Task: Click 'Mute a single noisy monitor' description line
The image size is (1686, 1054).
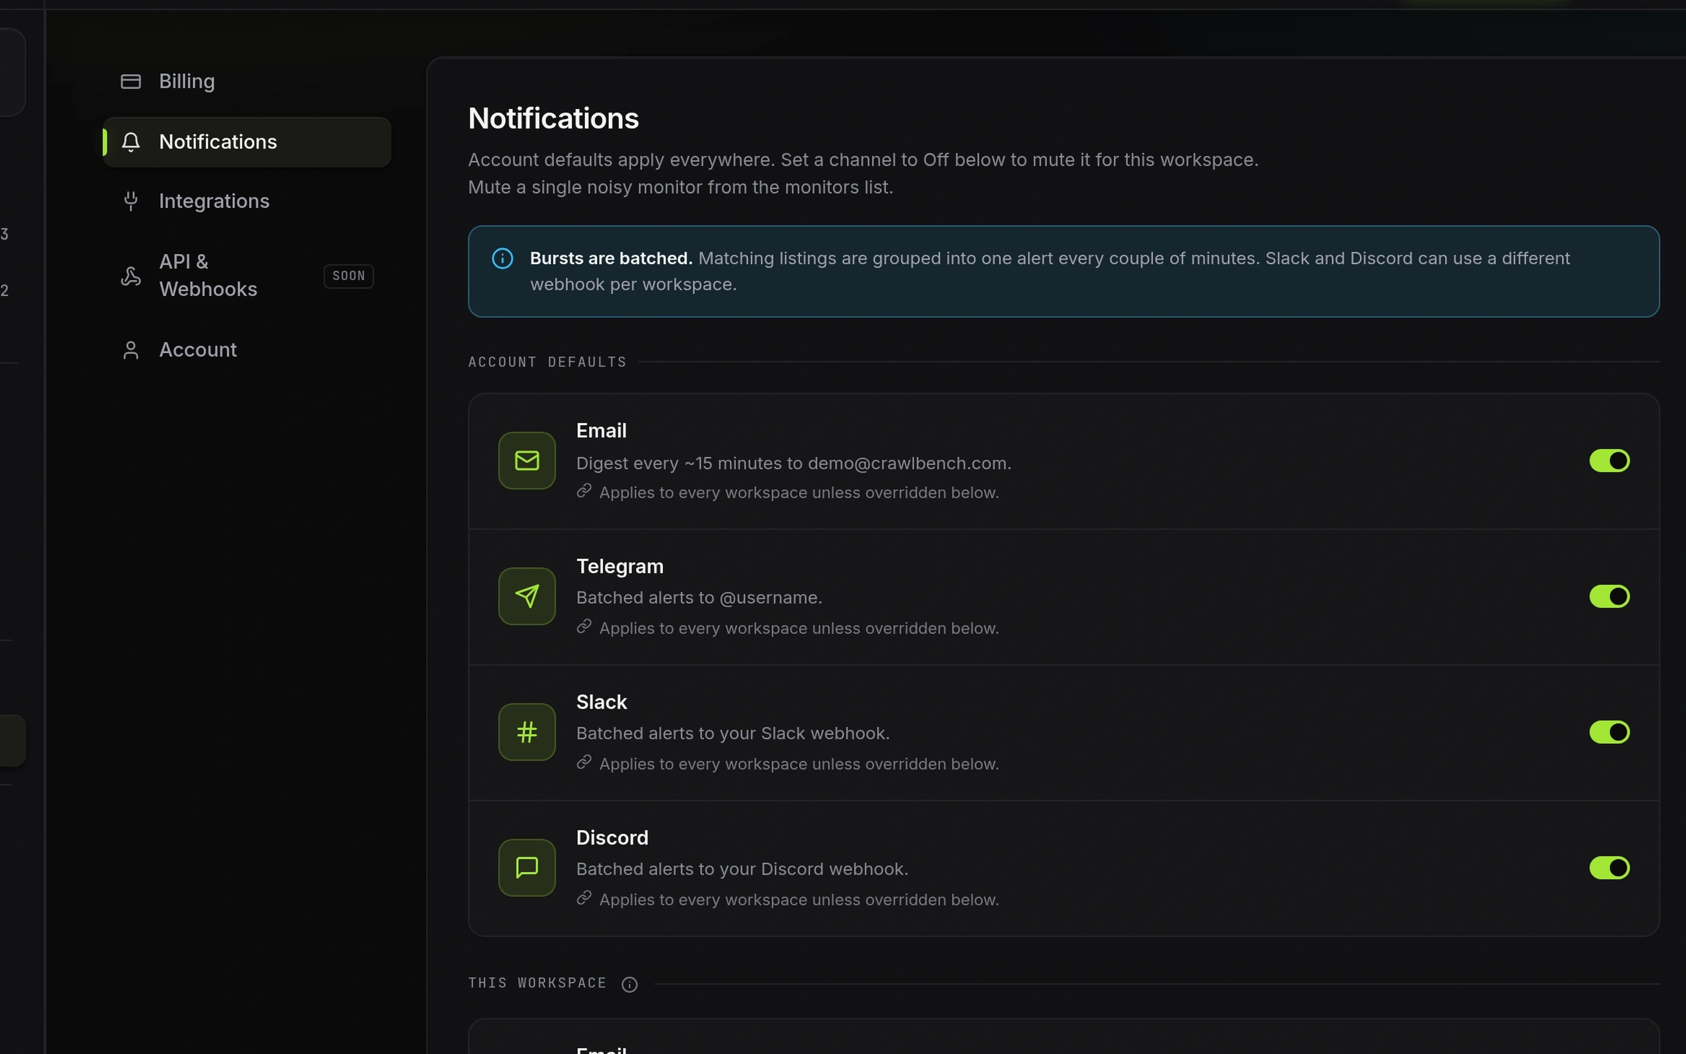Action: [x=680, y=187]
